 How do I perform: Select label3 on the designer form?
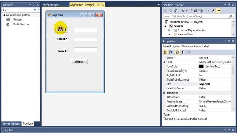[x=63, y=51]
